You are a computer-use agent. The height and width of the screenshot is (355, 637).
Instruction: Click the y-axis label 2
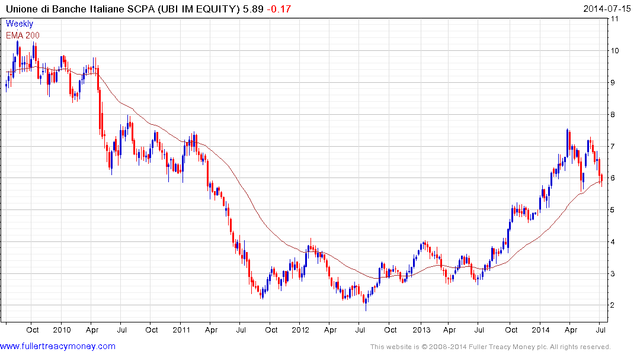point(613,305)
